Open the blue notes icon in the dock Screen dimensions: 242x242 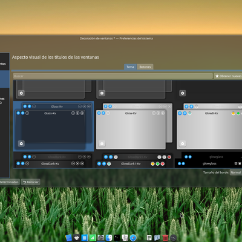coord(68,238)
